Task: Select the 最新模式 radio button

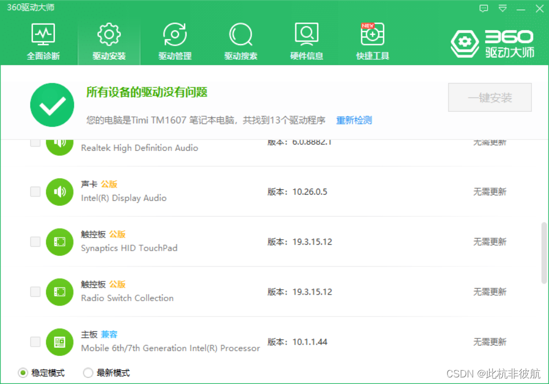Action: [x=88, y=373]
